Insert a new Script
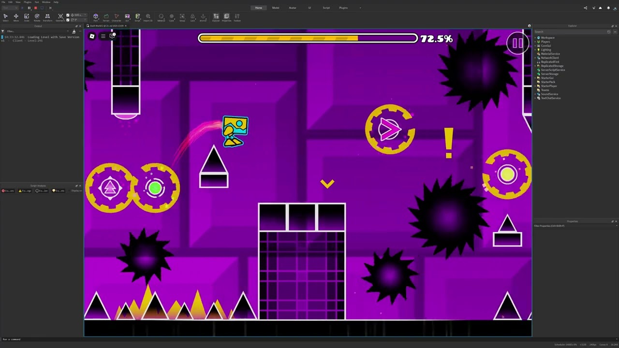 pos(137,17)
